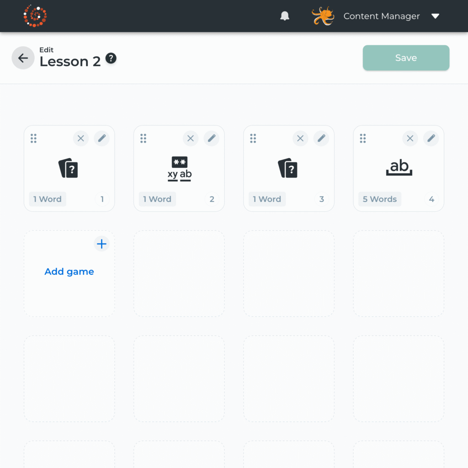The width and height of the screenshot is (468, 468).
Task: Open the octopus profile avatar
Action: [323, 16]
